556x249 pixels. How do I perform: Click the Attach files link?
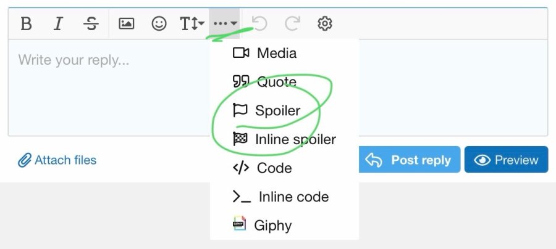(57, 160)
